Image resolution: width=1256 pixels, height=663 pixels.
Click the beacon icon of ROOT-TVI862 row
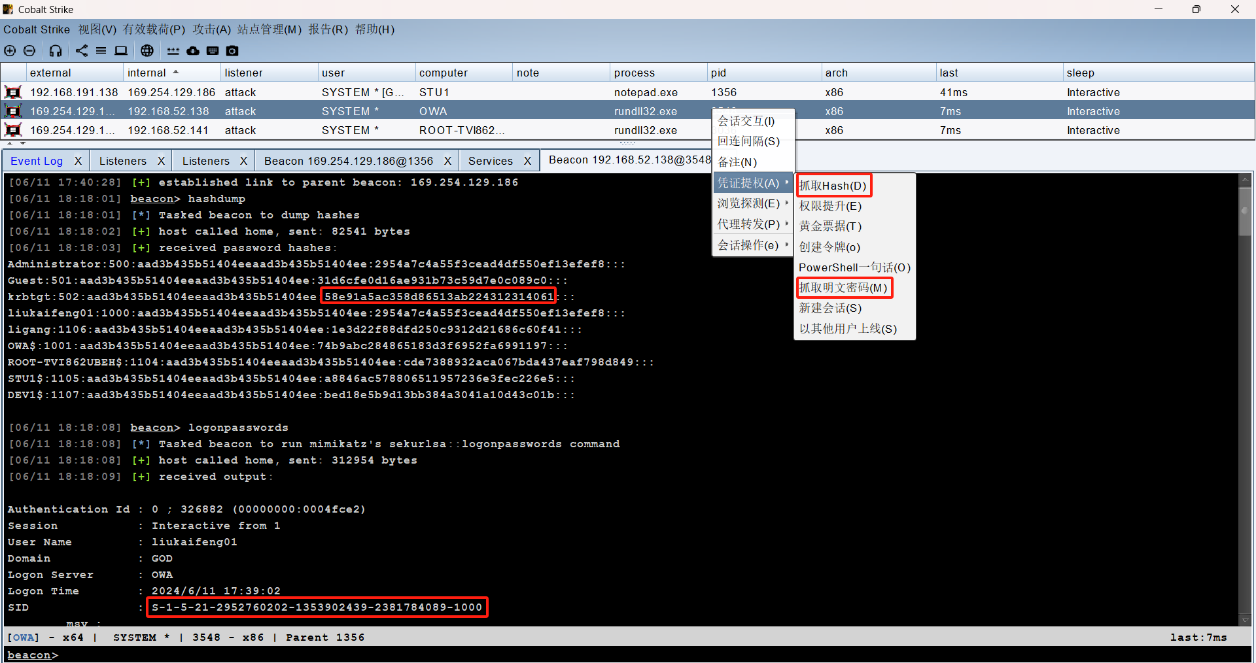tap(13, 130)
